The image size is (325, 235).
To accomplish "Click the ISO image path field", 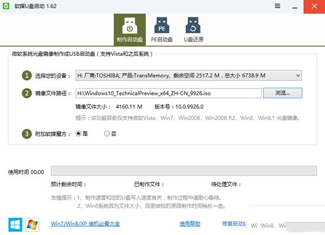I will 167,93.
